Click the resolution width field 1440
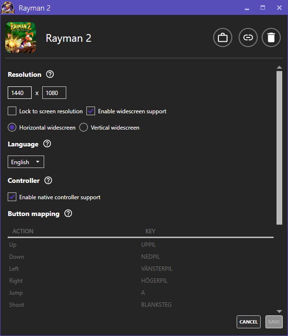The height and width of the screenshot is (336, 288). coord(20,93)
